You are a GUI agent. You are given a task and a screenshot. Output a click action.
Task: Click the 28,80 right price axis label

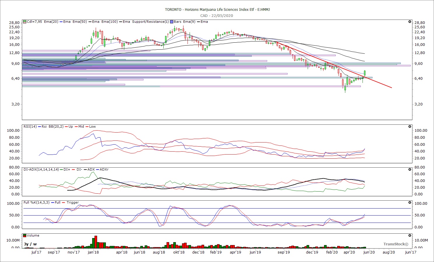(420, 23)
